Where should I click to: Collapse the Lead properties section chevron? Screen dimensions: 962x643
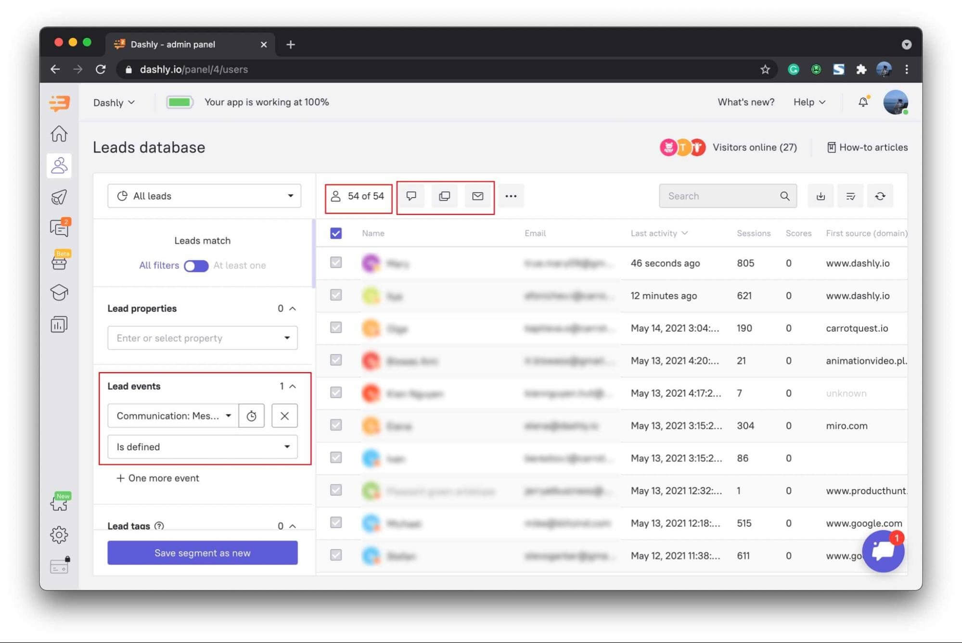tap(293, 308)
